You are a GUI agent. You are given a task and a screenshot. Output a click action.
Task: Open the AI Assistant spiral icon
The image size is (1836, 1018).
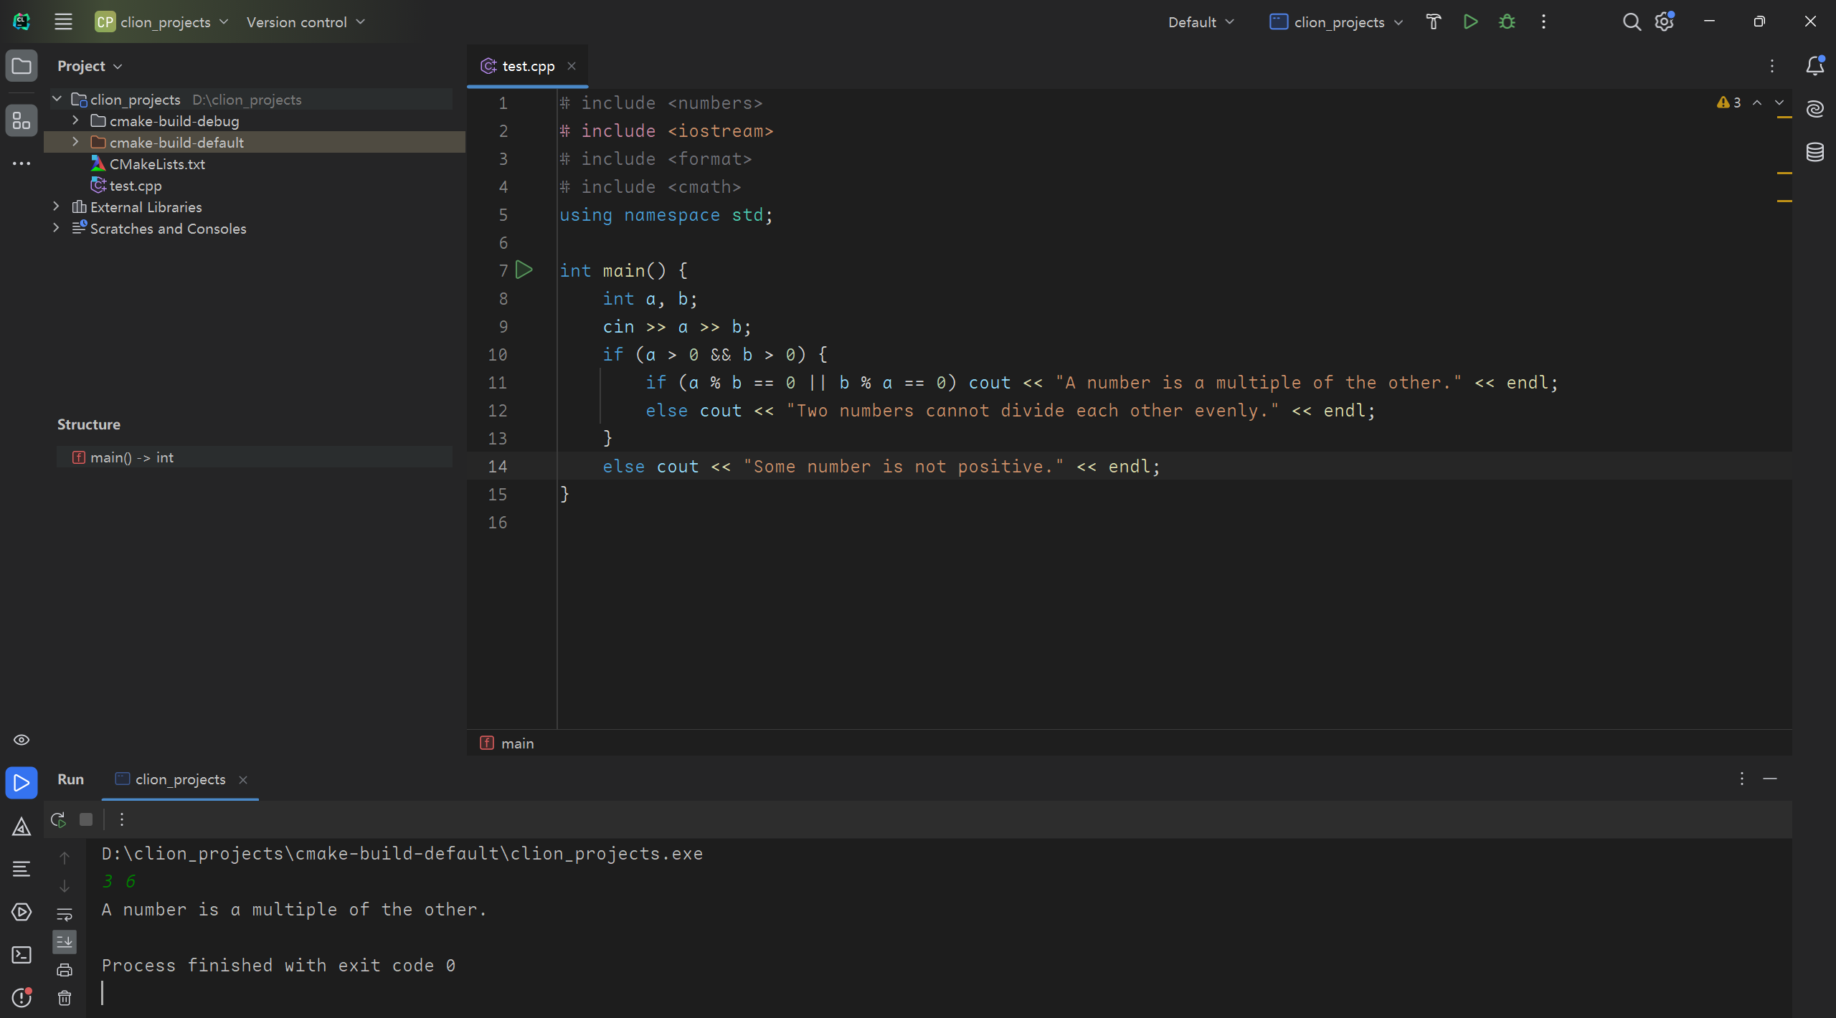tap(1814, 109)
